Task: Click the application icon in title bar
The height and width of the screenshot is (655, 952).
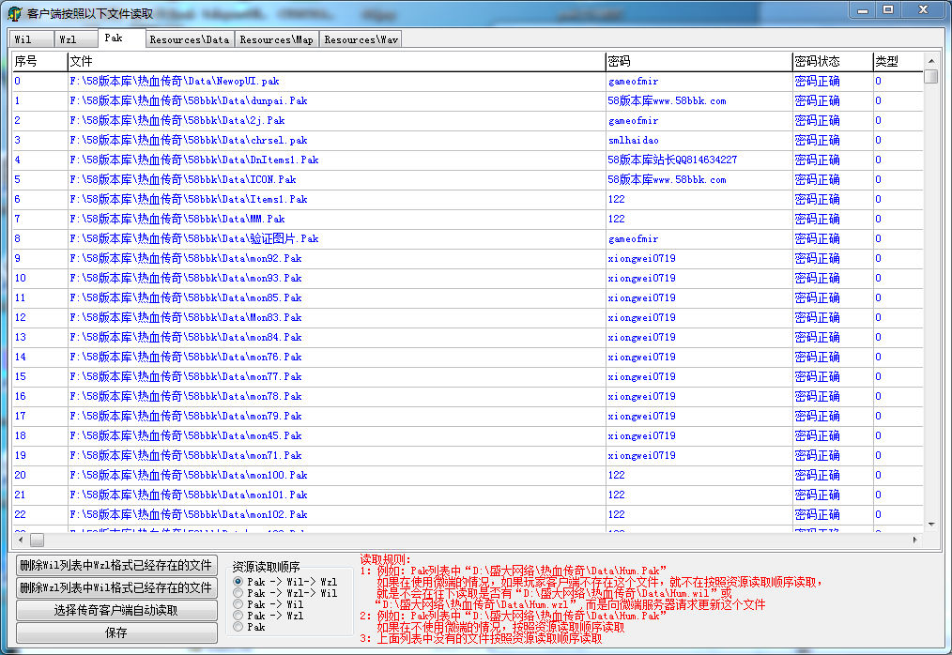Action: (x=15, y=13)
